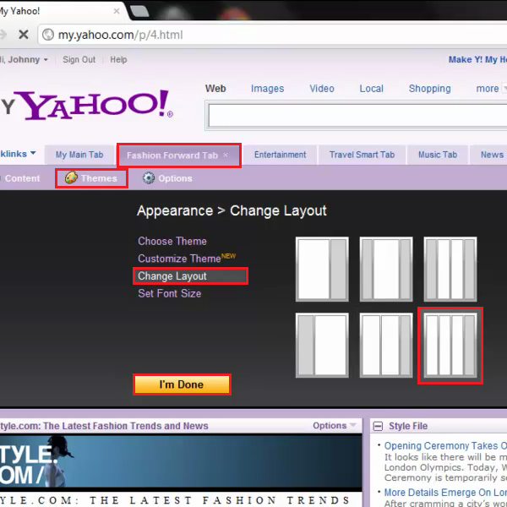This screenshot has width=507, height=507.
Task: Close the My Yahoo! browser tab
Action: click(117, 11)
